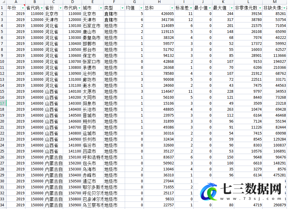The width and height of the screenshot is (292, 209).
Task: Open the 均值 filter dropdown
Action: point(141,8)
